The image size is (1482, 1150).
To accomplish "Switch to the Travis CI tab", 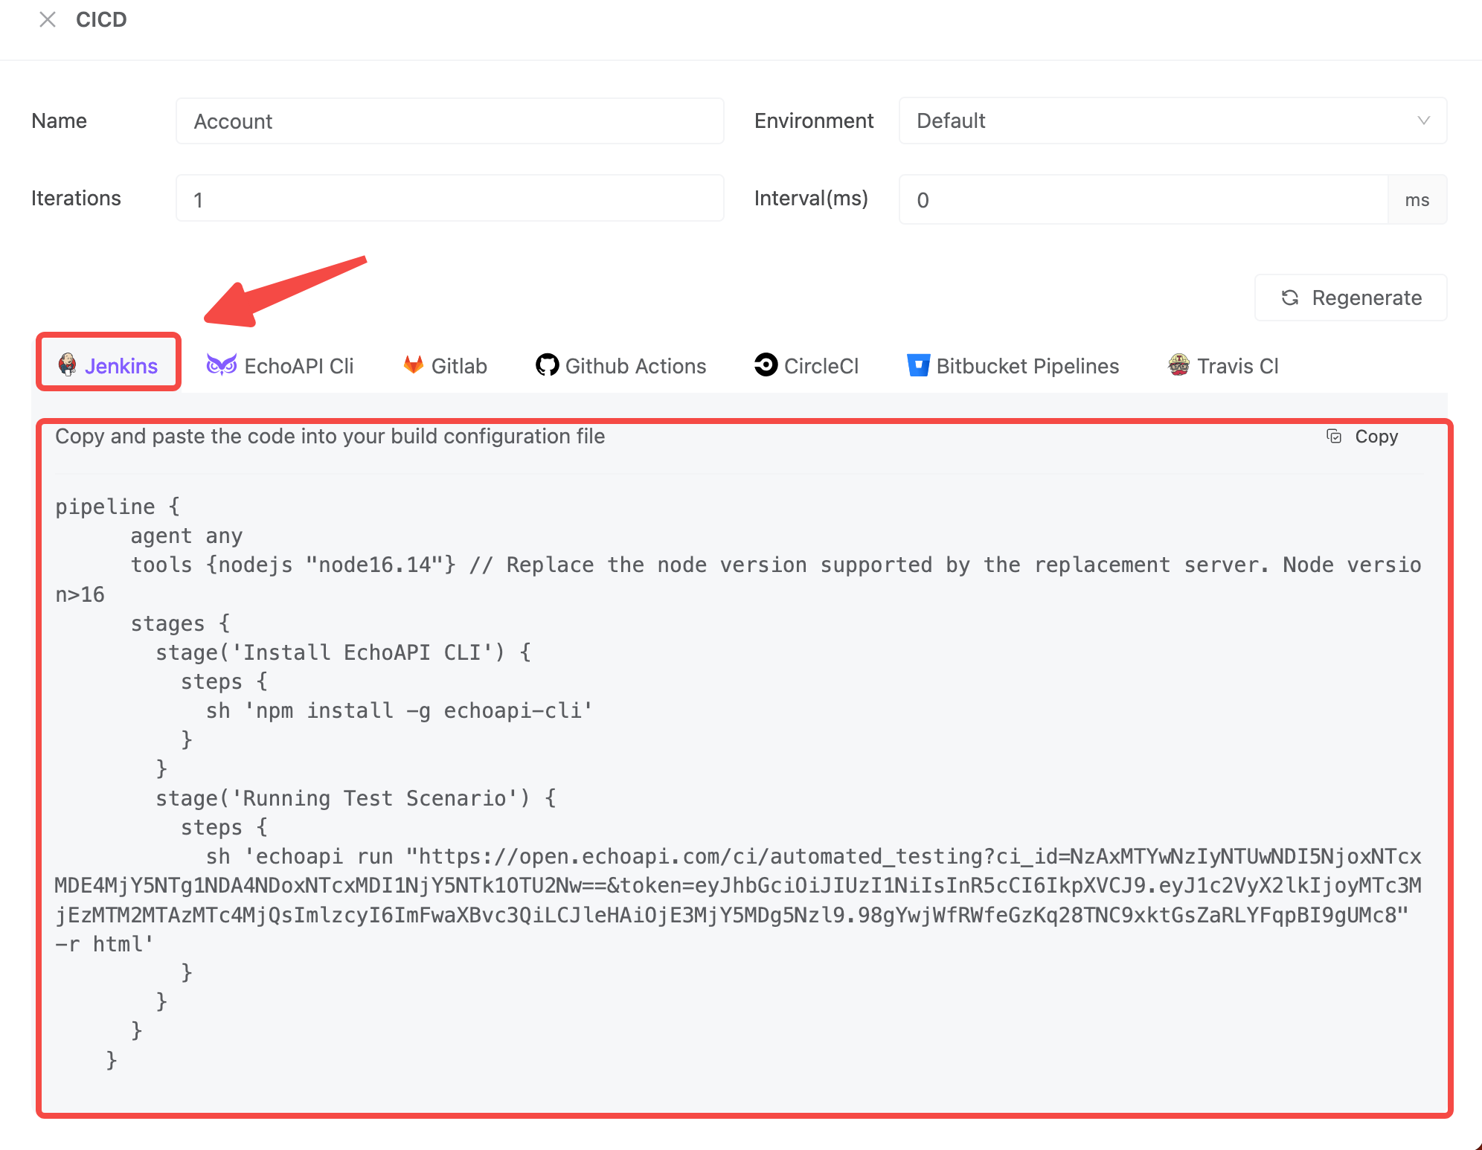I will pyautogui.click(x=1223, y=365).
